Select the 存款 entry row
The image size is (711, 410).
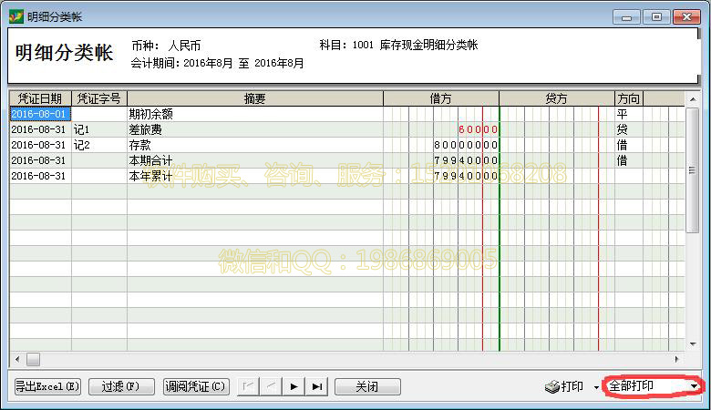tap(254, 145)
